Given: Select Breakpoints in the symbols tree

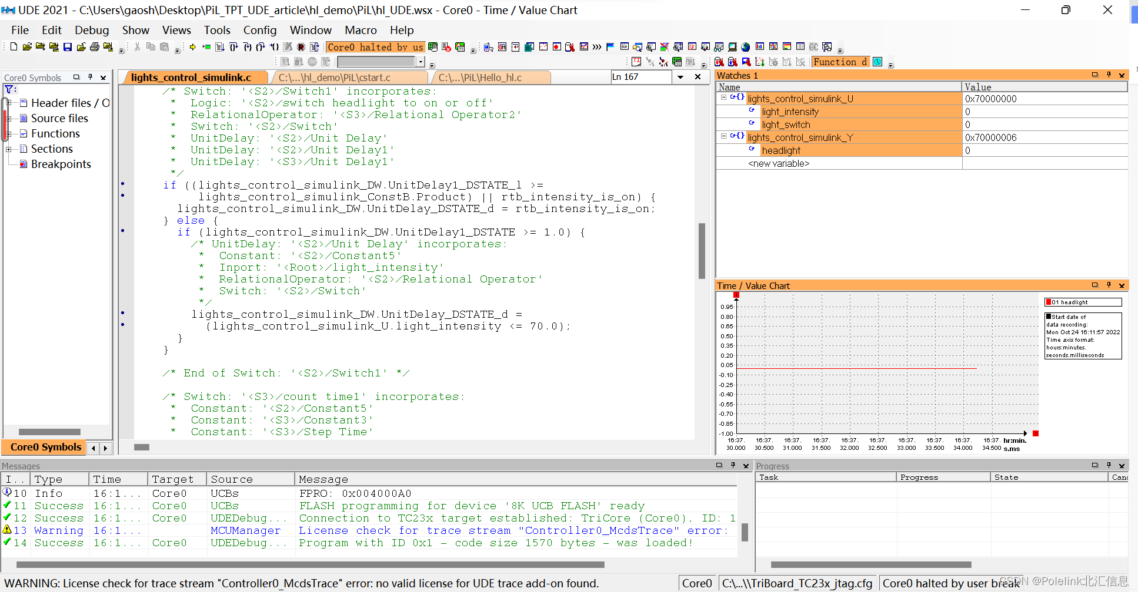Looking at the screenshot, I should click(x=61, y=164).
